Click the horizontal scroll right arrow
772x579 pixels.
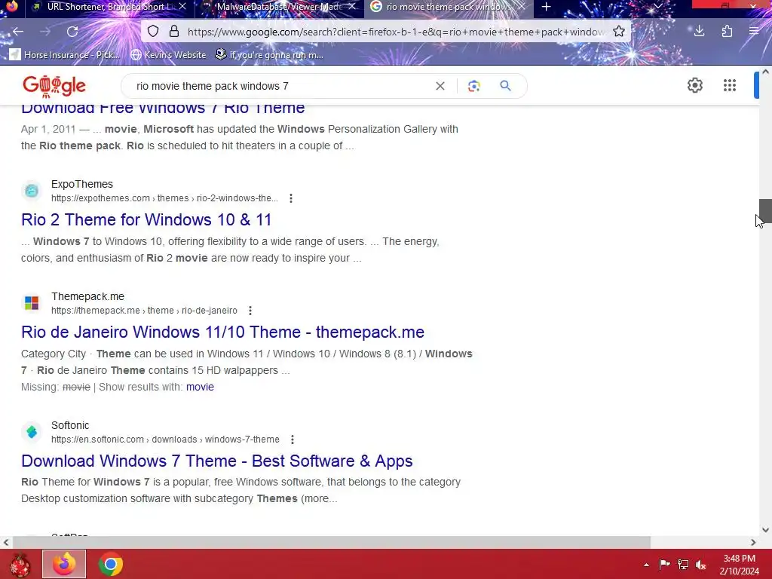tap(753, 542)
